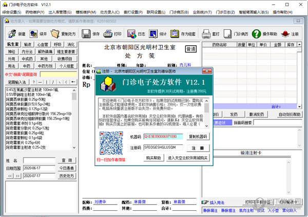Click the 撤消发药 button

pos(256,114)
